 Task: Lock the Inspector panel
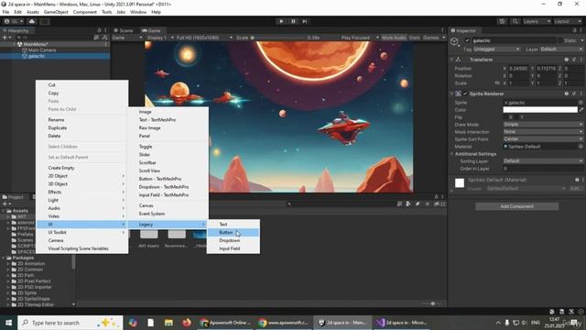[574, 30]
